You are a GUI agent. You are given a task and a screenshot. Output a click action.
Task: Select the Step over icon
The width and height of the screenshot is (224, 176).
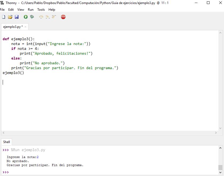[x=41, y=17]
